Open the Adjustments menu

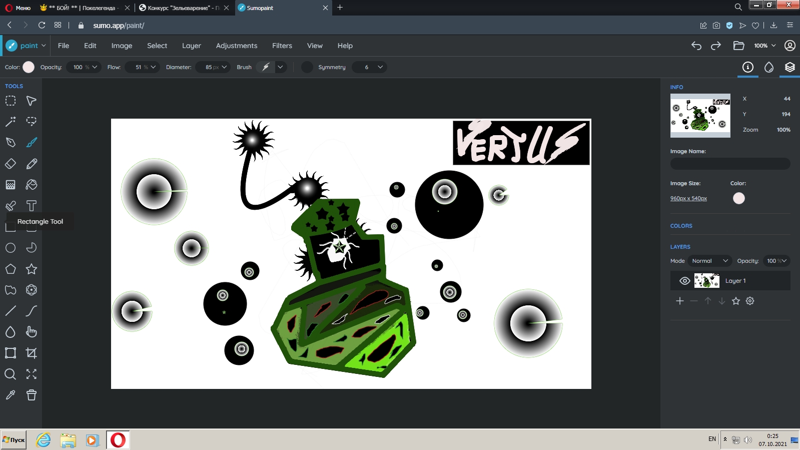[236, 46]
